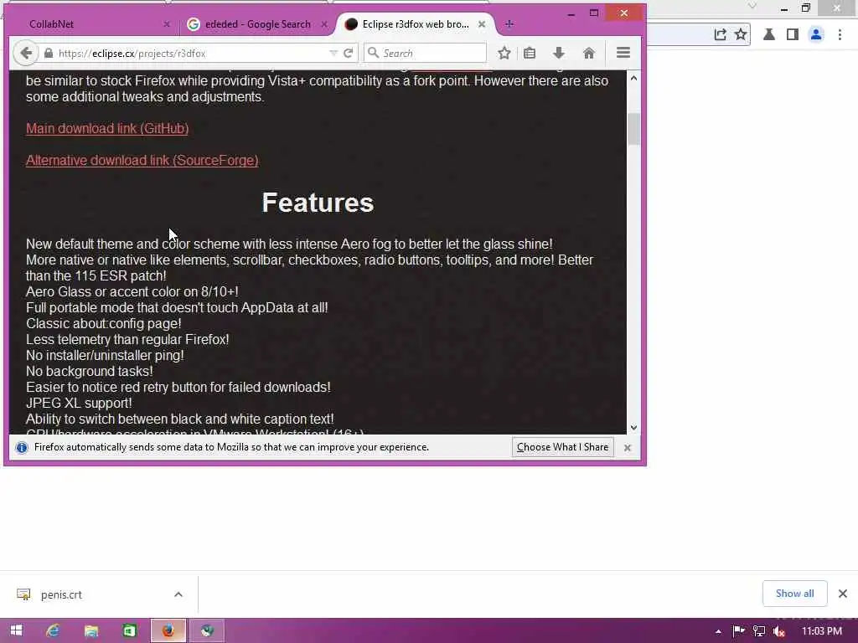Expand penis.crt download options chevron

(178, 594)
